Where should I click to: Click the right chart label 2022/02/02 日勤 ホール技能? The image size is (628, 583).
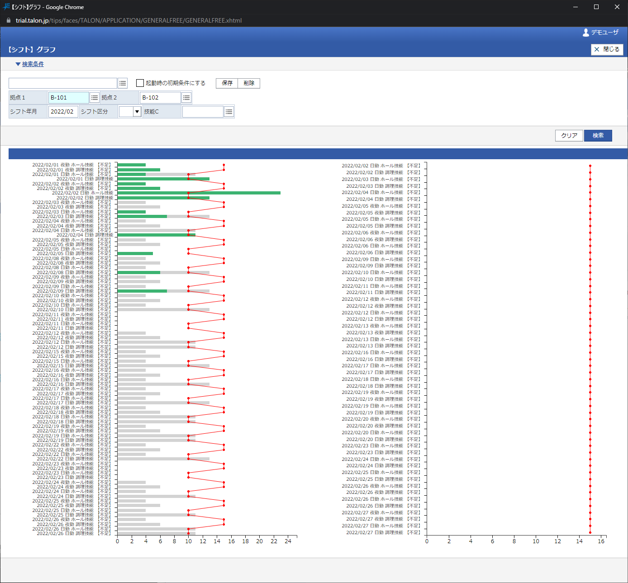381,166
